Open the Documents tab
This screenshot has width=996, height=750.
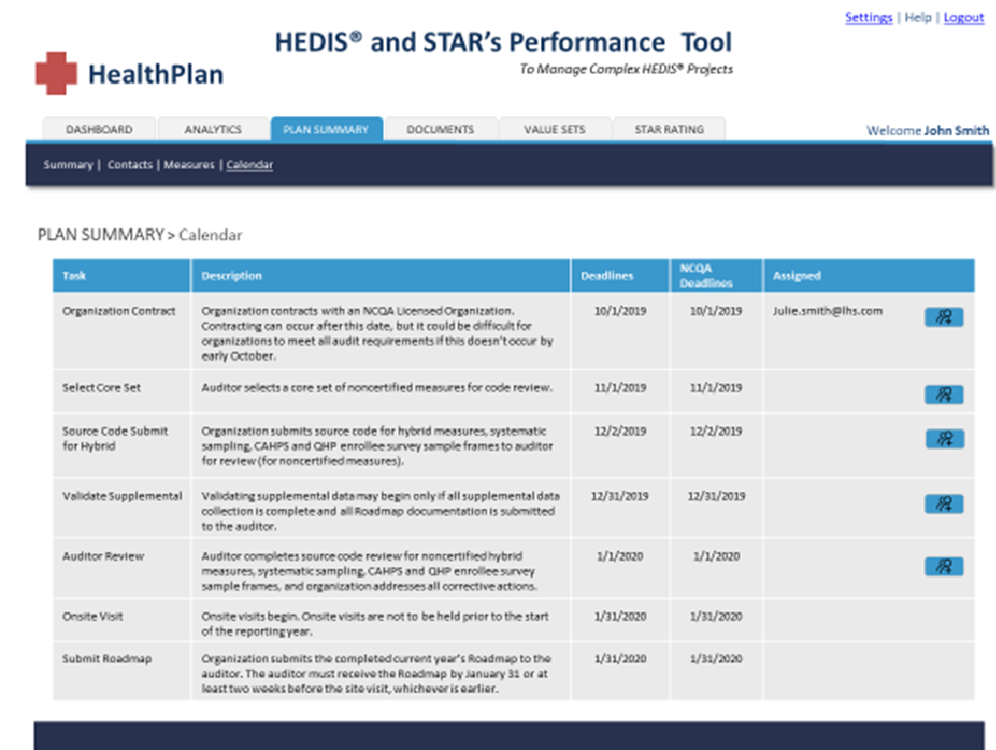pyautogui.click(x=440, y=130)
